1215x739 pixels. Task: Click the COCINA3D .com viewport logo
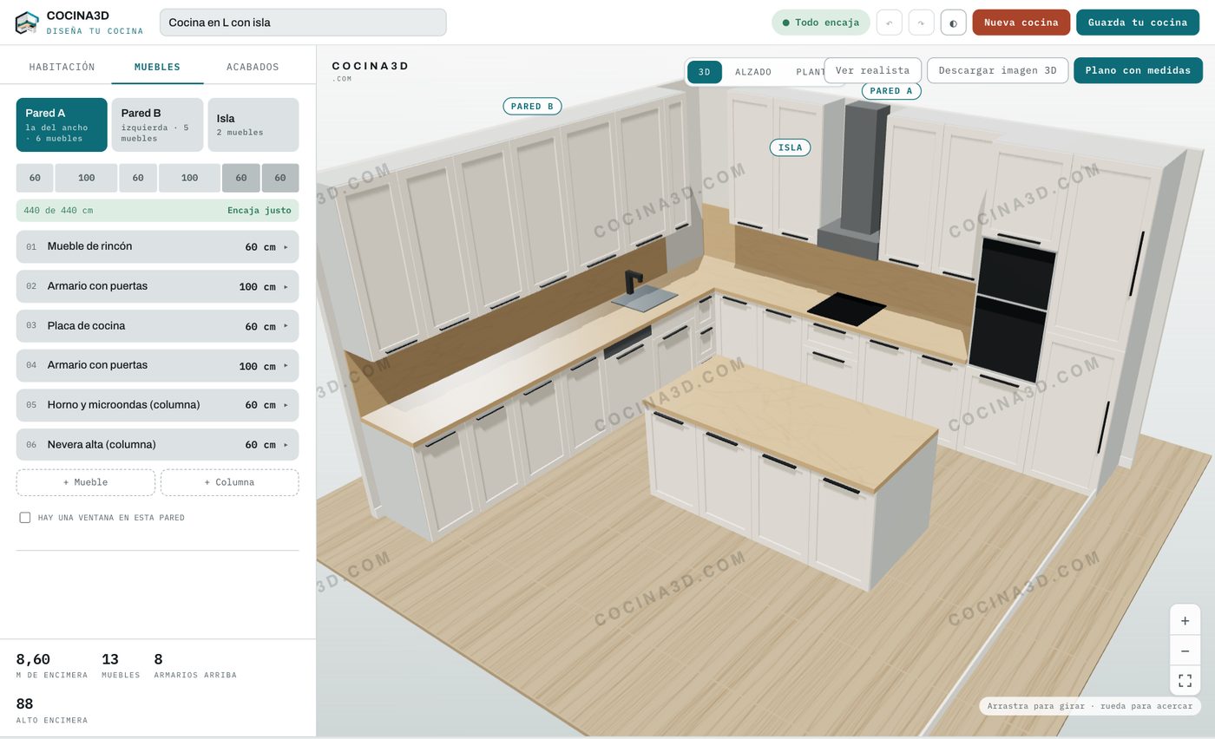pos(370,71)
